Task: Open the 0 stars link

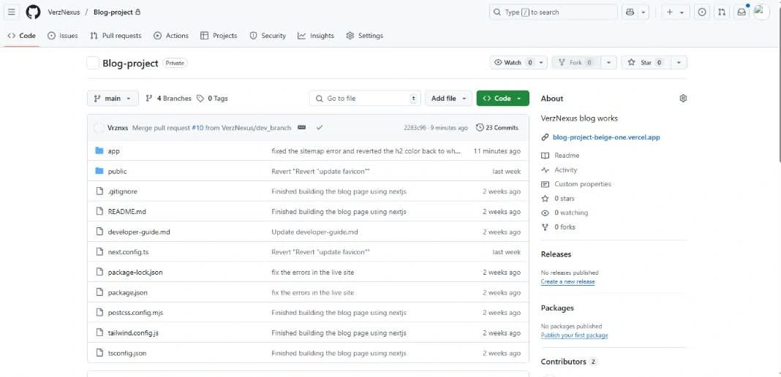Action: (558, 199)
